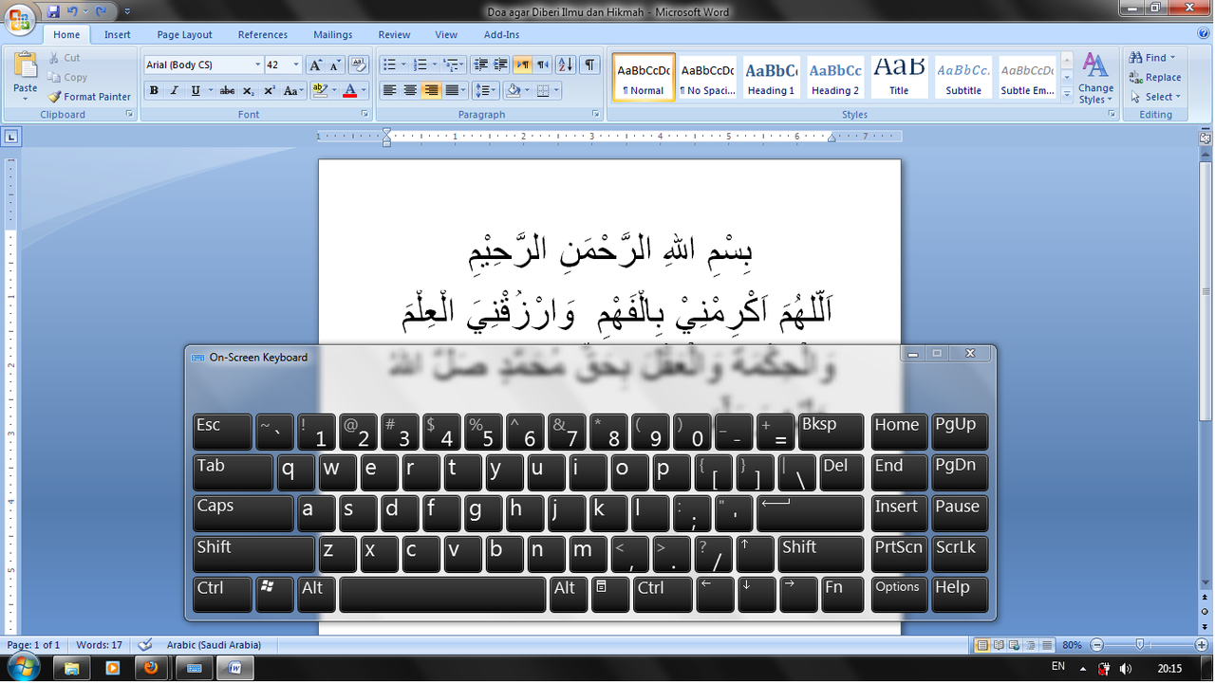The width and height of the screenshot is (1215, 683).
Task: Apply the Heading 1 style
Action: tap(771, 76)
